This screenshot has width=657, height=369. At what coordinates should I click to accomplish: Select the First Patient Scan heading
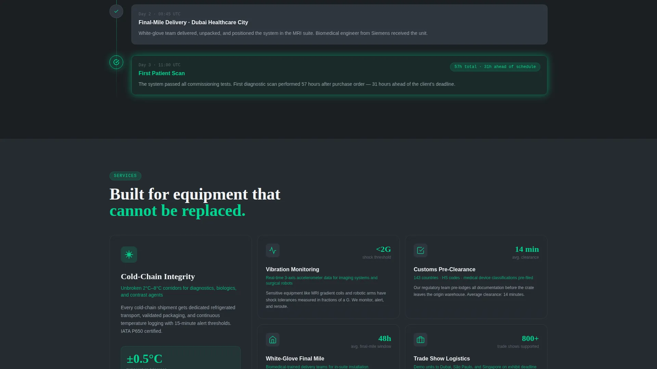click(x=162, y=73)
